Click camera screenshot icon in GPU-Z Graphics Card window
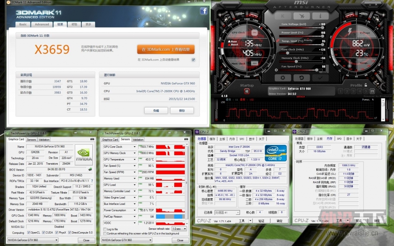Screen dimensions: 394x246 coord(92,139)
